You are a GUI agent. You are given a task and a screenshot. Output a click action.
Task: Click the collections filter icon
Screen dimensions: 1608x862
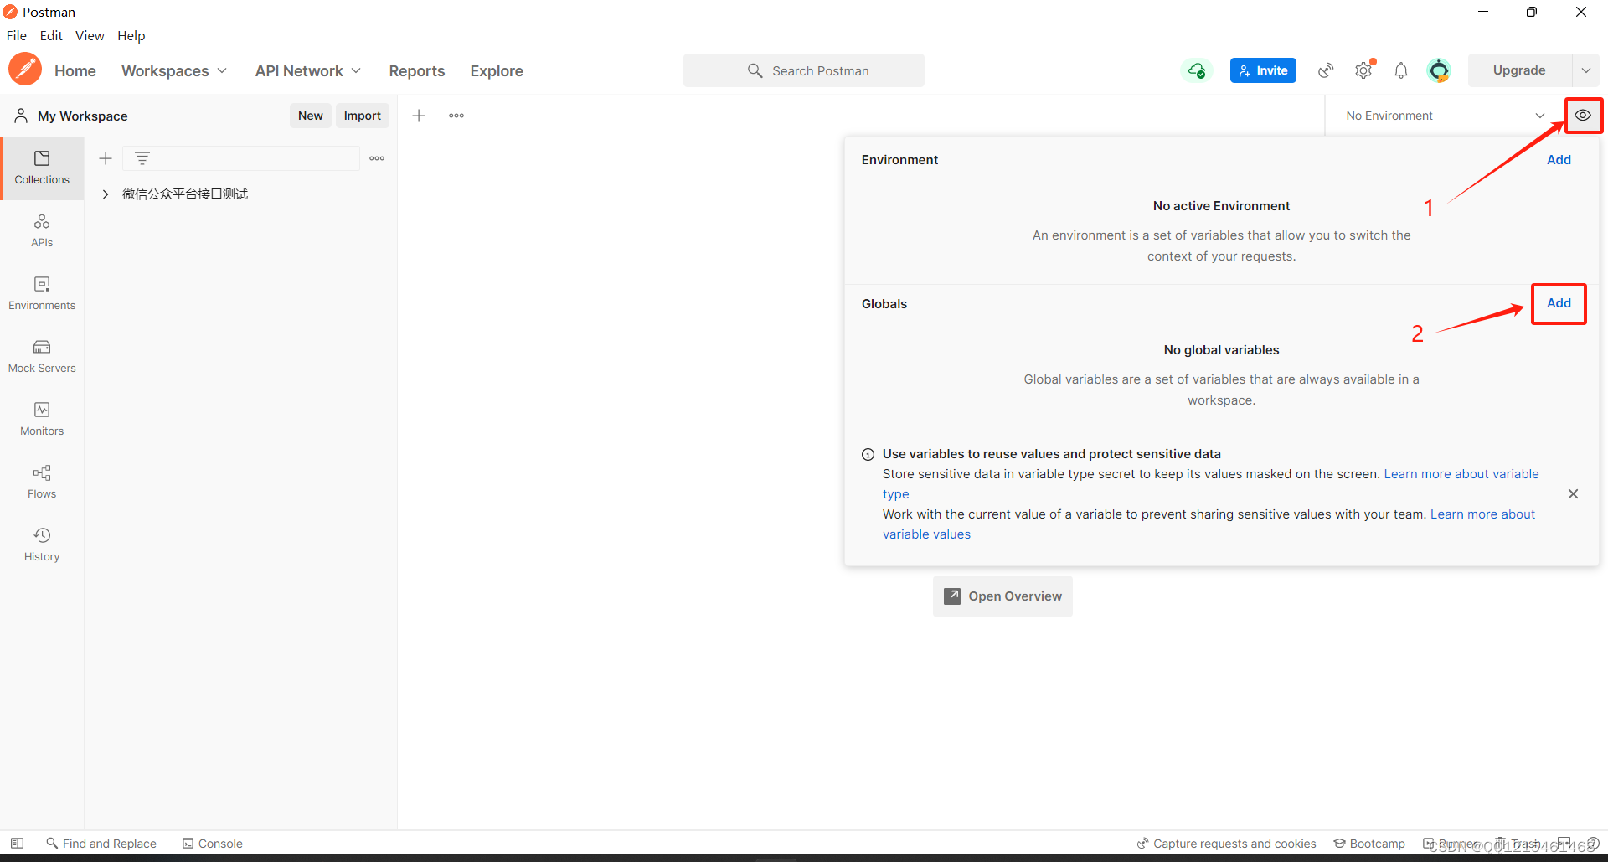[142, 158]
